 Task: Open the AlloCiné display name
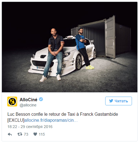(28, 100)
